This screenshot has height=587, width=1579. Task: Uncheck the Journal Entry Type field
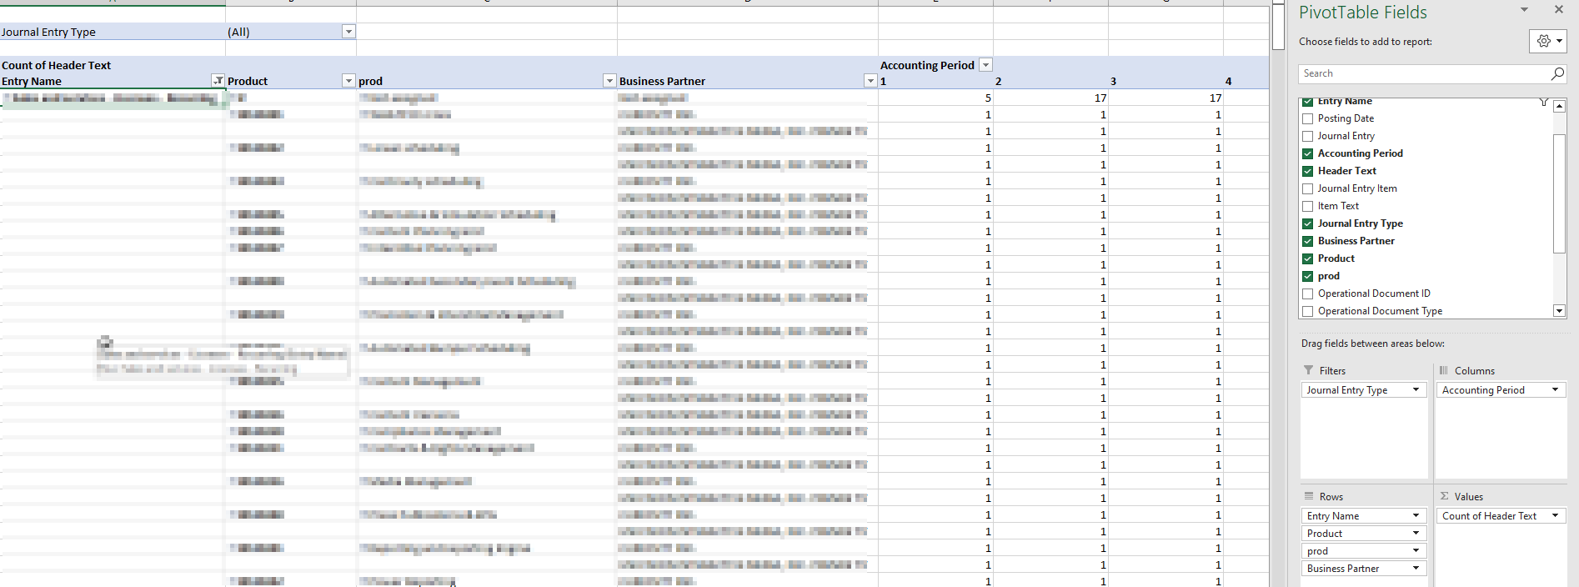click(x=1307, y=223)
